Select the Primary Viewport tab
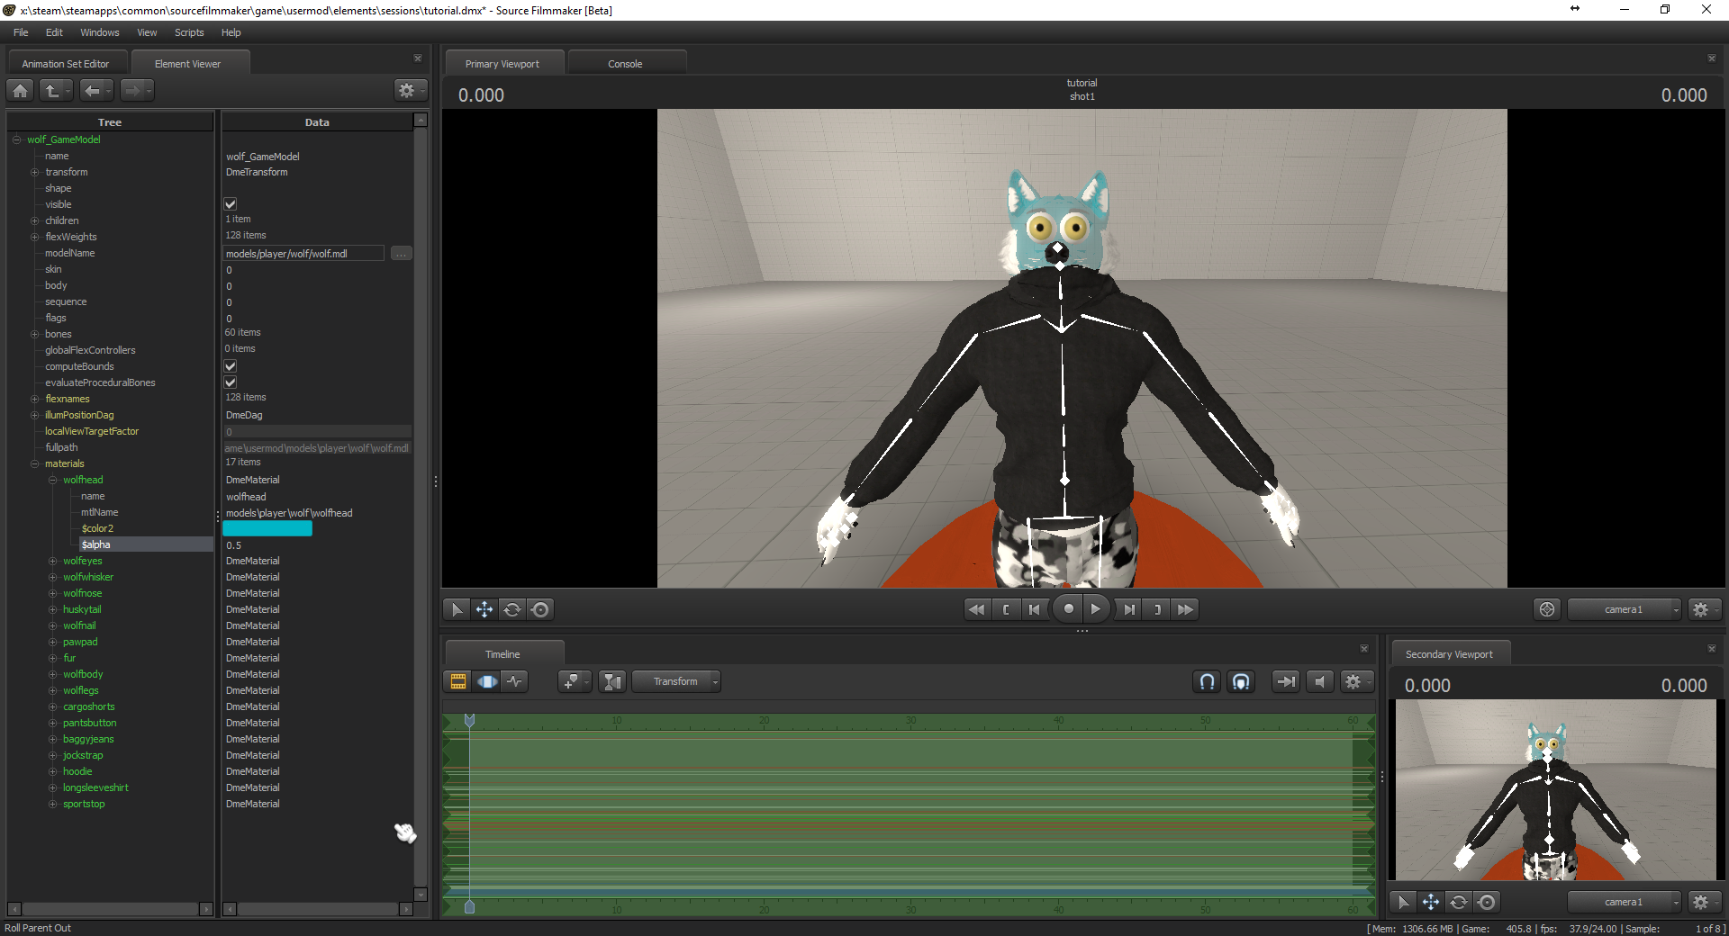This screenshot has height=936, width=1729. coord(502,64)
